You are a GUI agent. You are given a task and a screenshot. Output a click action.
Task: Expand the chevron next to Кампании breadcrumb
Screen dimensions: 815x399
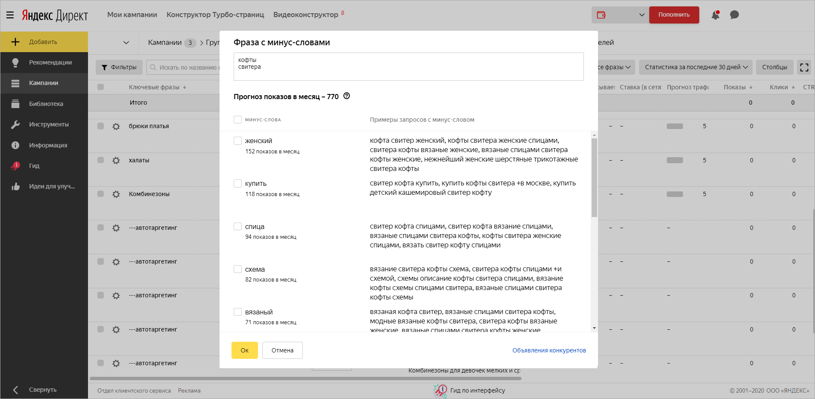(126, 42)
